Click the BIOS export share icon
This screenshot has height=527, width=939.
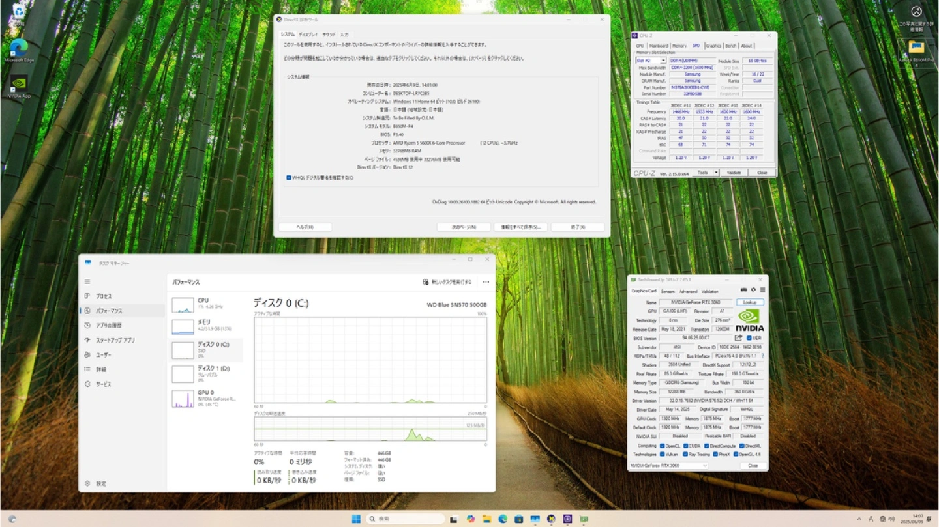(738, 338)
